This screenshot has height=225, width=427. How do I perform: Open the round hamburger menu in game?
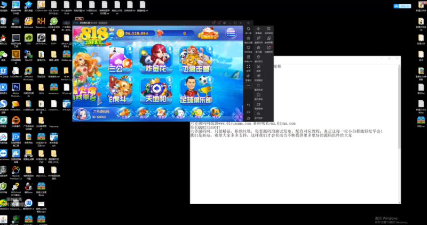point(231,34)
